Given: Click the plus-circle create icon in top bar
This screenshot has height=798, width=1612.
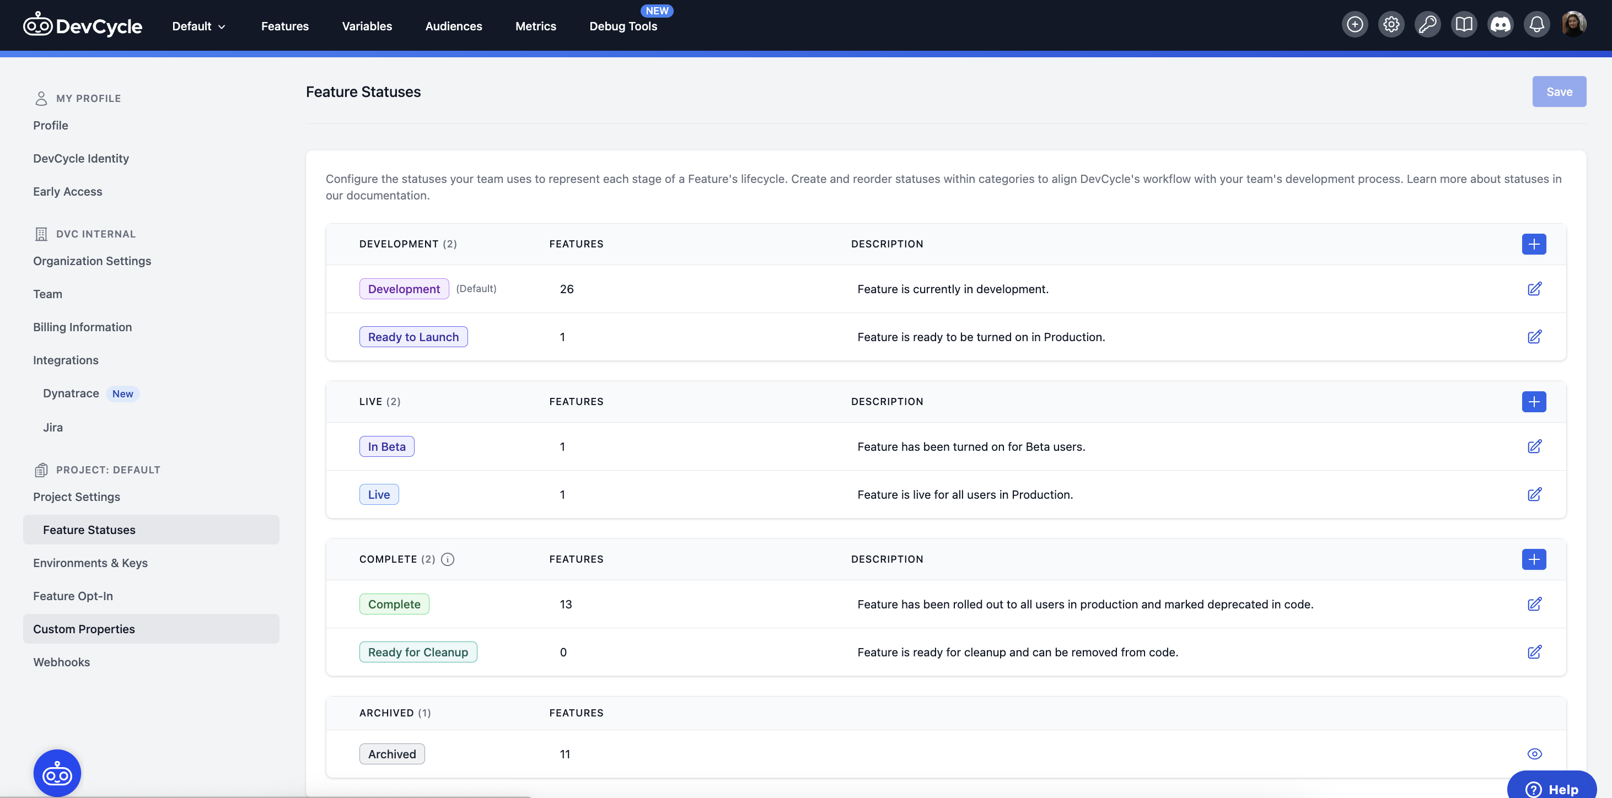Looking at the screenshot, I should 1354,24.
